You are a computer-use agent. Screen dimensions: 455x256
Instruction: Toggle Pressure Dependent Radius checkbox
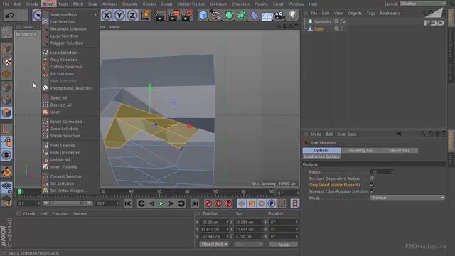(372, 178)
